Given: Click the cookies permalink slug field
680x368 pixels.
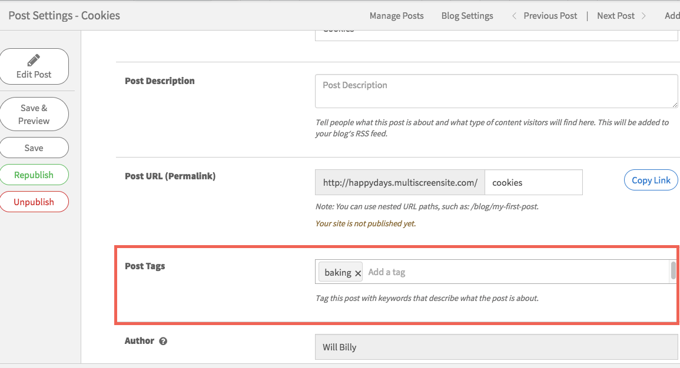Looking at the screenshot, I should pyautogui.click(x=533, y=182).
